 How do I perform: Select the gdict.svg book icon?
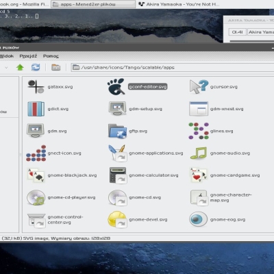coord(36,109)
